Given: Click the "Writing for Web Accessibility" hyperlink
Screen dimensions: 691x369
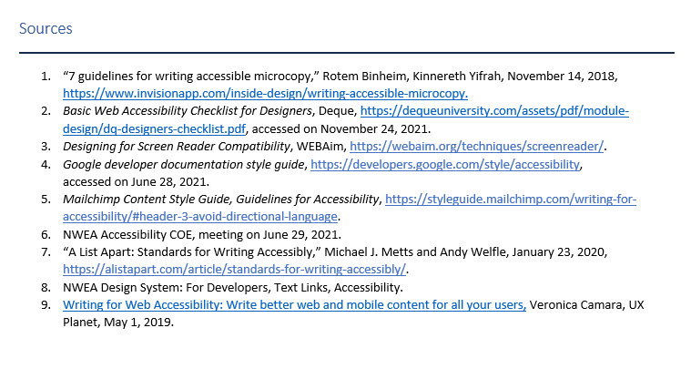Looking at the screenshot, I should [294, 305].
